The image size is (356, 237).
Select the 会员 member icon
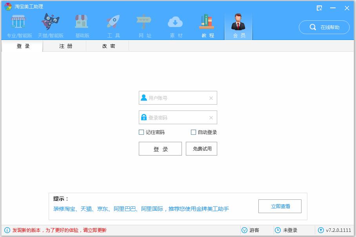coord(238,23)
